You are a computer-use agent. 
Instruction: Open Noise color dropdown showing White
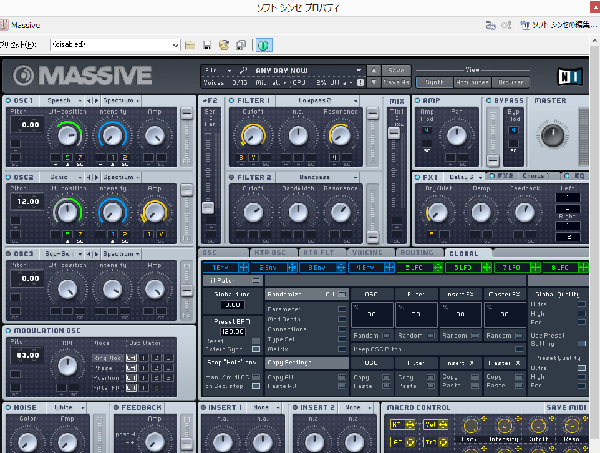pyautogui.click(x=66, y=407)
